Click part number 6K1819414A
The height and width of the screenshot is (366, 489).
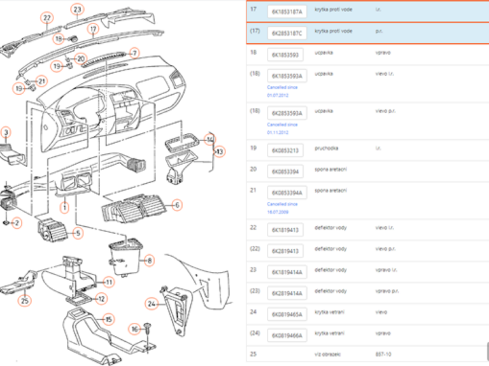287,272
